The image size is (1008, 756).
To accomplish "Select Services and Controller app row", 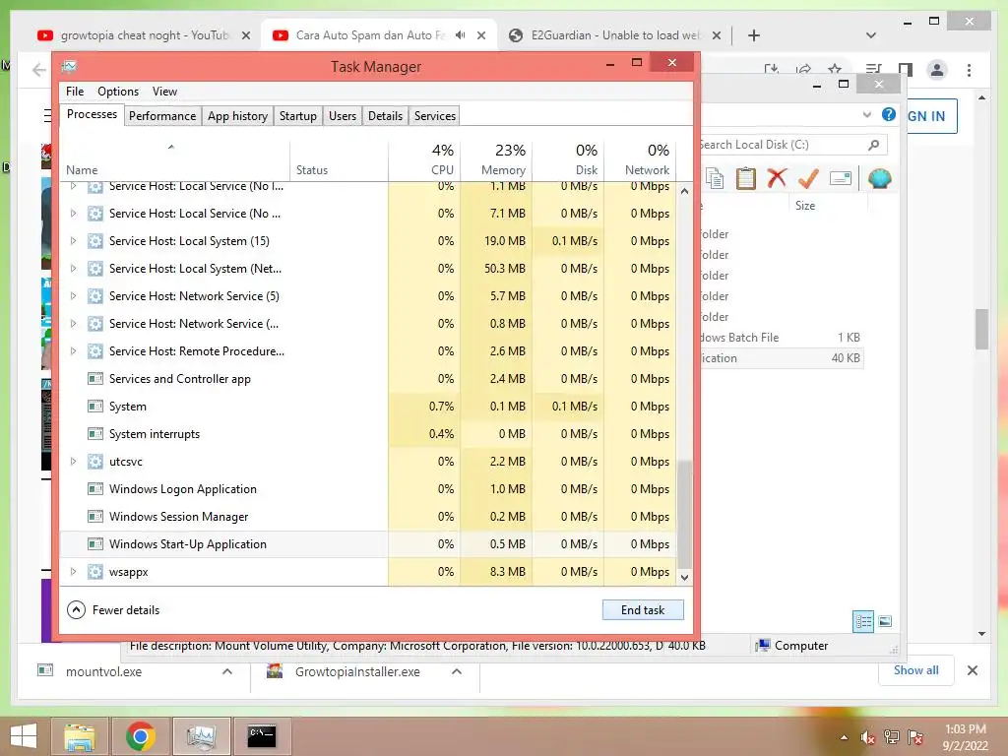I will tap(368, 379).
